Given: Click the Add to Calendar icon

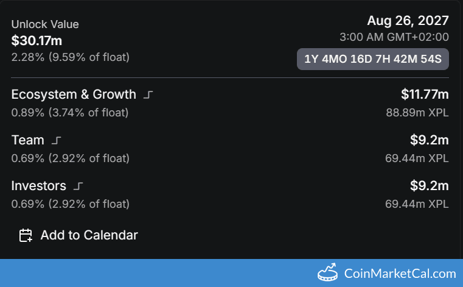Looking at the screenshot, I should click(26, 235).
